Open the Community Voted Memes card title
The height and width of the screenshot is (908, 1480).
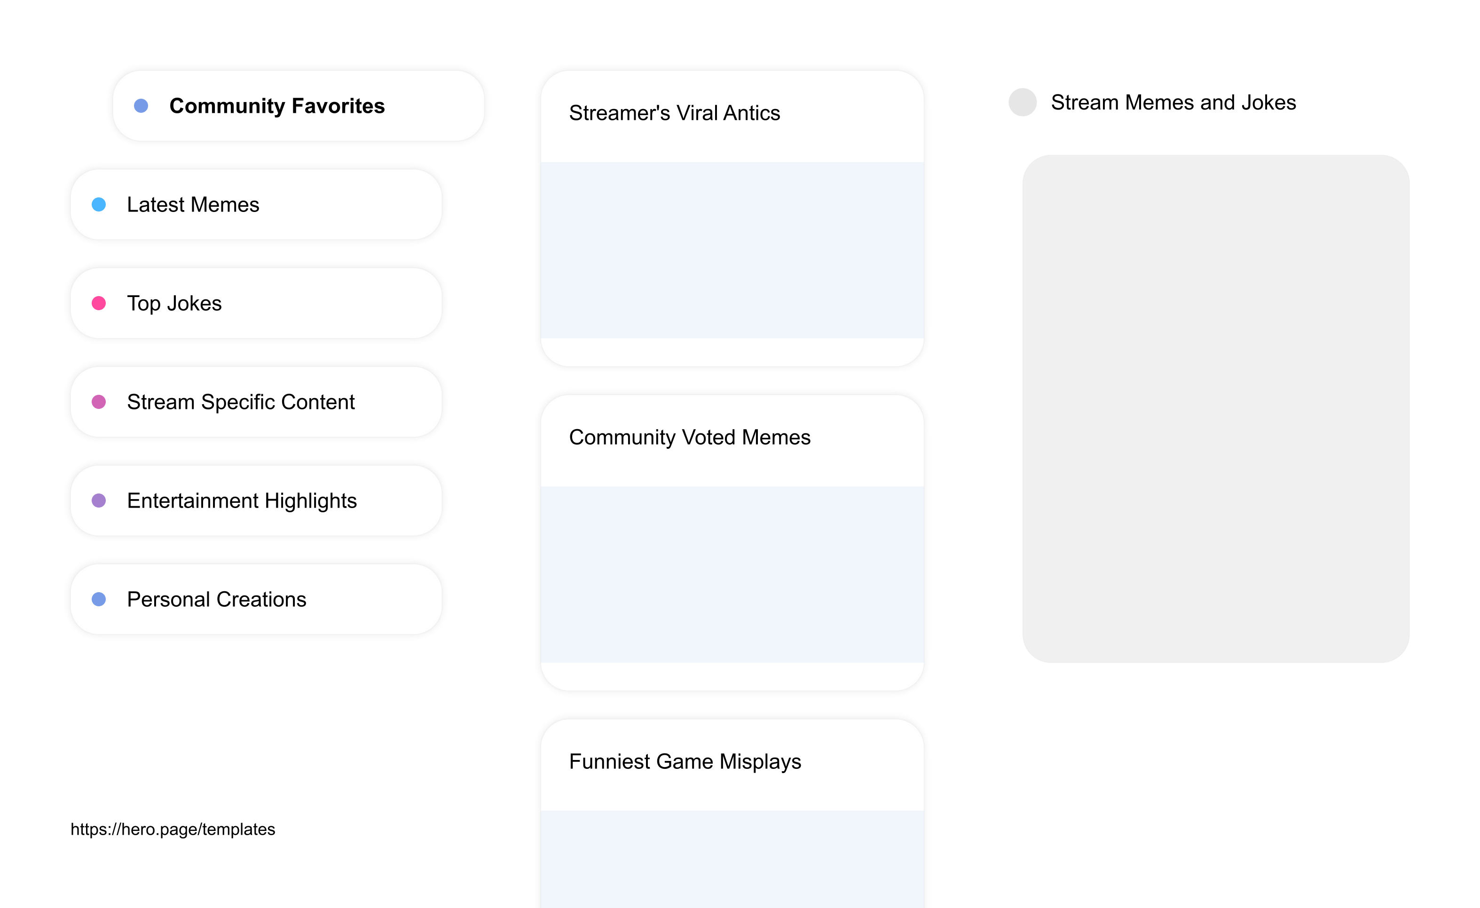[690, 437]
